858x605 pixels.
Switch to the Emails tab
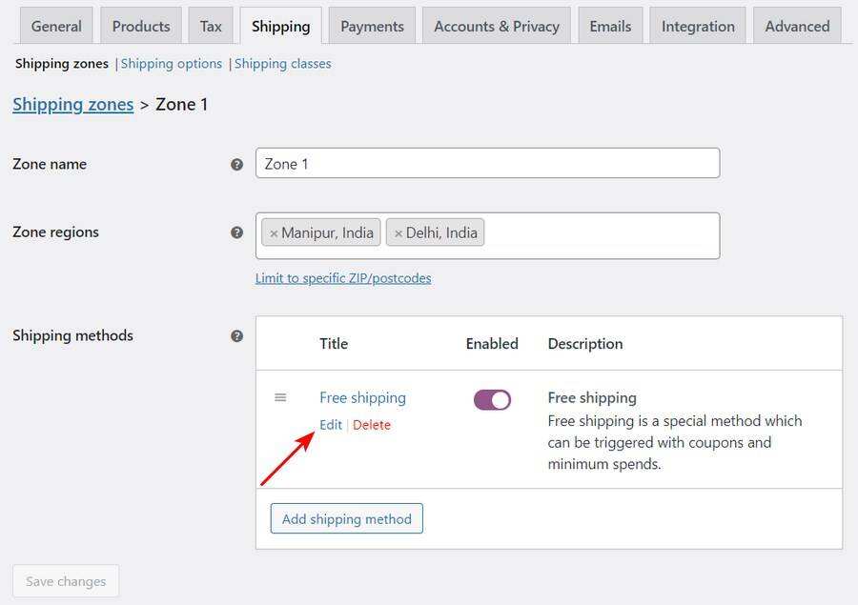[610, 26]
